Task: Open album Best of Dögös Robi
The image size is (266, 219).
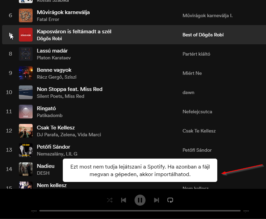Action: [203, 35]
